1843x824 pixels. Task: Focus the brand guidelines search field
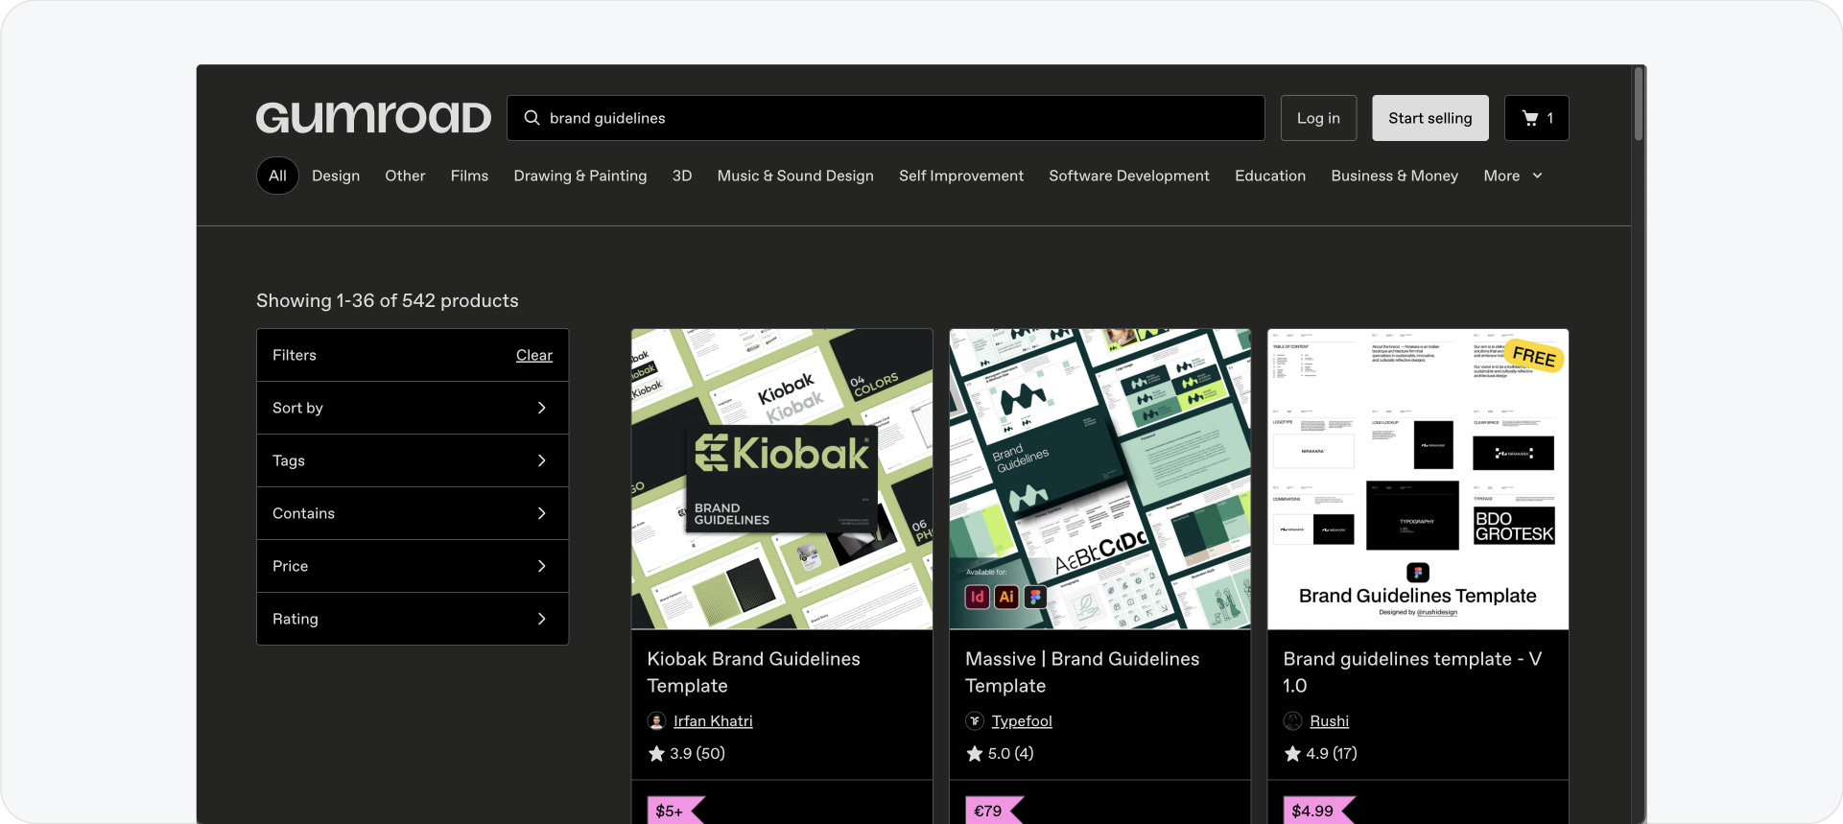886,118
